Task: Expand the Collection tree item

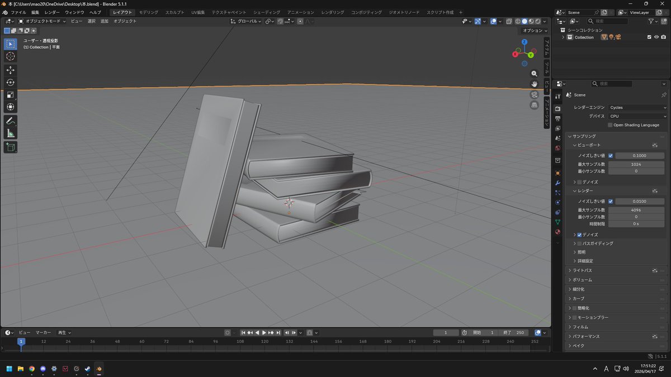Action: tap(563, 37)
